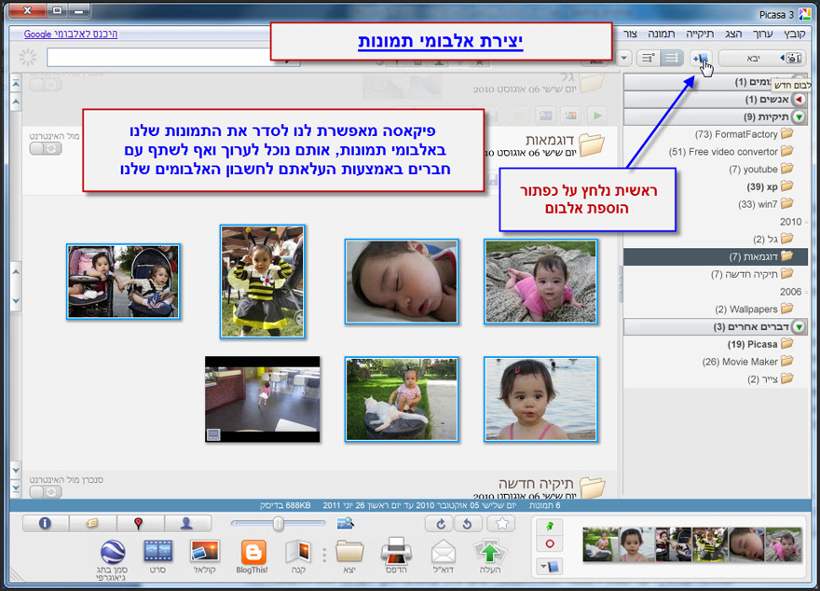Select Free video convertor (51) folder
The image size is (820, 591).
(x=731, y=152)
